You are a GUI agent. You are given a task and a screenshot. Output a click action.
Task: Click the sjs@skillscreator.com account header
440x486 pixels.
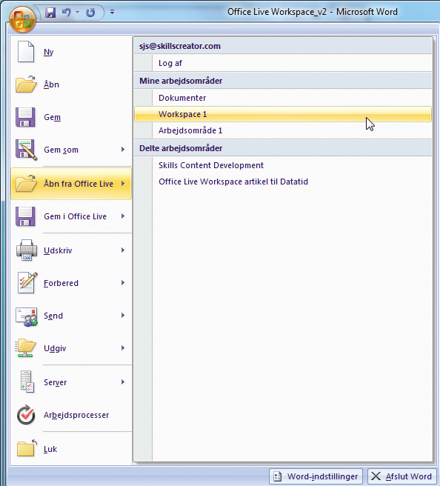tap(283, 46)
